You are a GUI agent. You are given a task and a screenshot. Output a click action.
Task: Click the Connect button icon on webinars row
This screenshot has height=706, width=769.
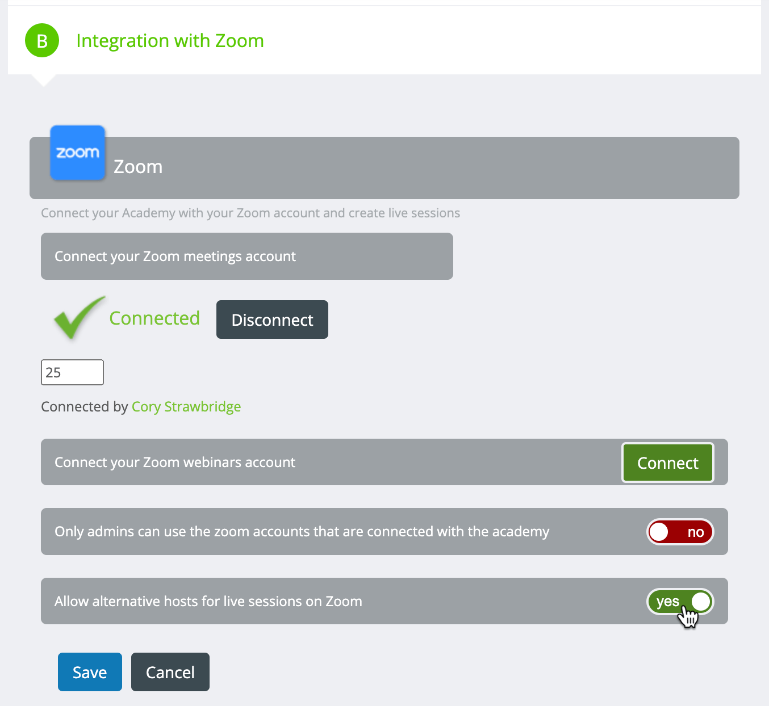click(x=667, y=463)
